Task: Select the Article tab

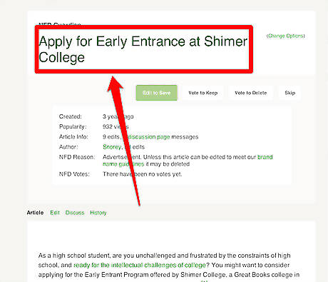Action: coord(35,213)
